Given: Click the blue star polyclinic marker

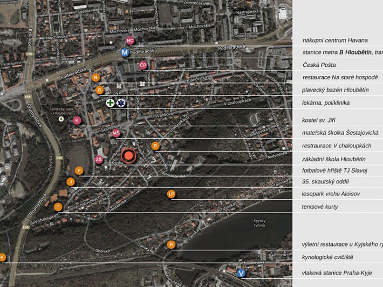Looking at the screenshot, I should click(121, 102).
